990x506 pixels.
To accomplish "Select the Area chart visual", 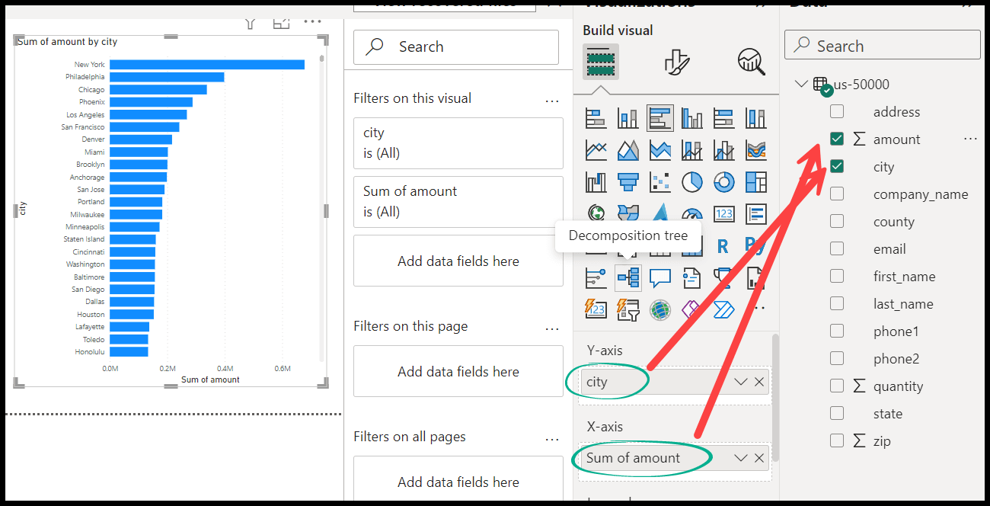I will pyautogui.click(x=628, y=150).
